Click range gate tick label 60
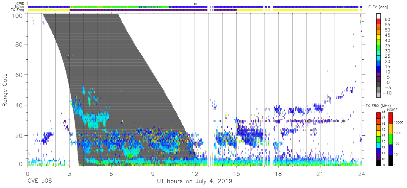This screenshot has width=407, height=188. click(x=19, y=75)
